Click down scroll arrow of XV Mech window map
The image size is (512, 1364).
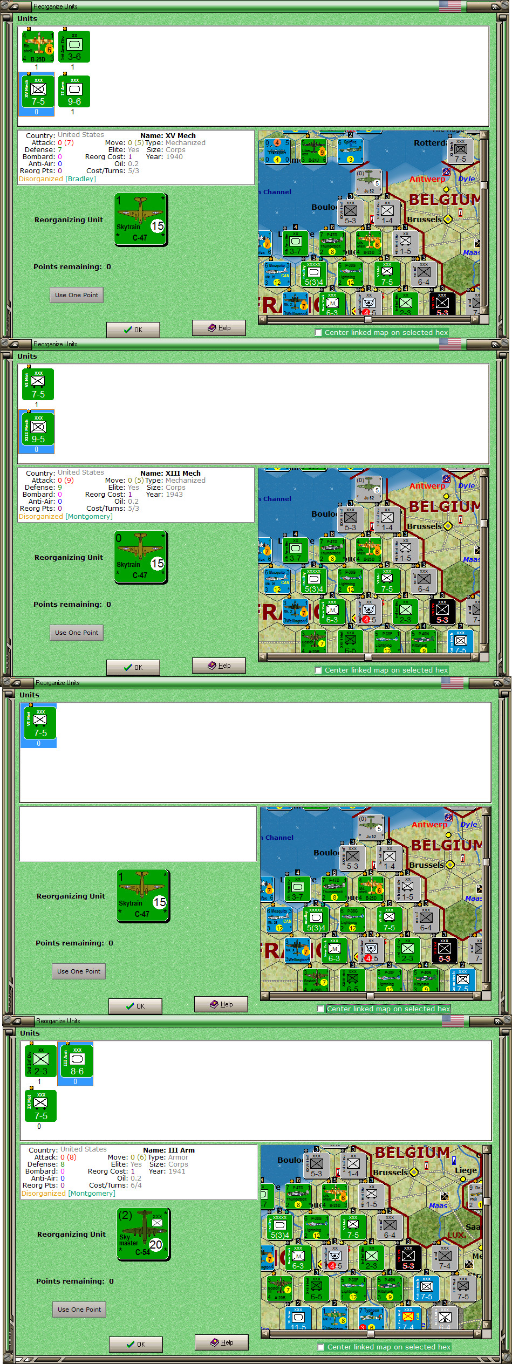pyautogui.click(x=484, y=312)
